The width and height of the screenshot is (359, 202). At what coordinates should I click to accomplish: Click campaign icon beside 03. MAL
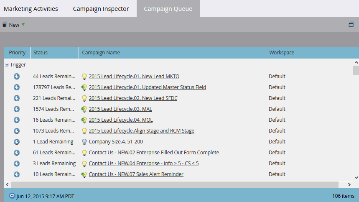click(x=84, y=109)
